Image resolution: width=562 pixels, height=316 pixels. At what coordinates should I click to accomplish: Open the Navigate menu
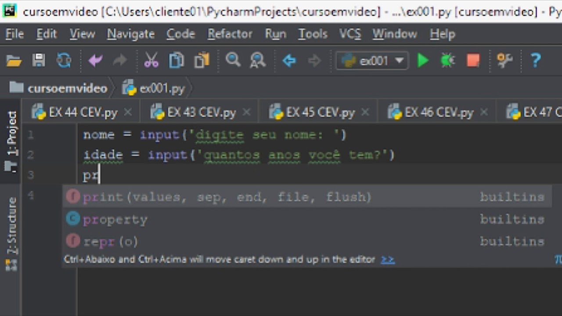(x=131, y=34)
